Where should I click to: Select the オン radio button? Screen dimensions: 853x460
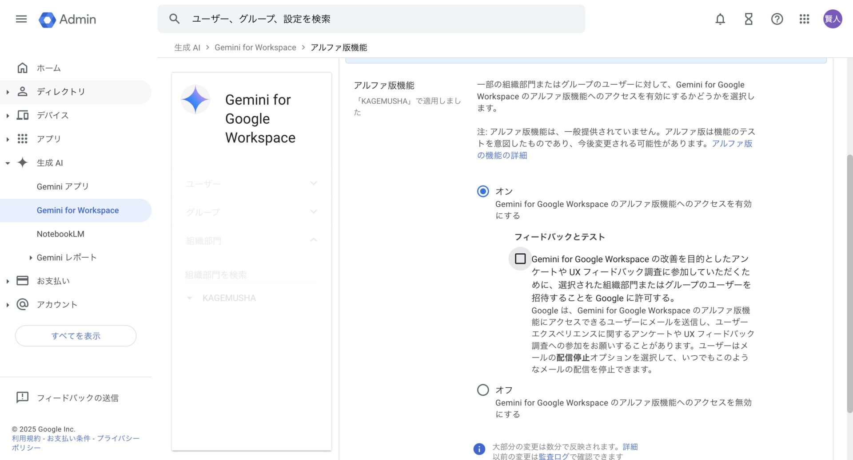point(483,191)
